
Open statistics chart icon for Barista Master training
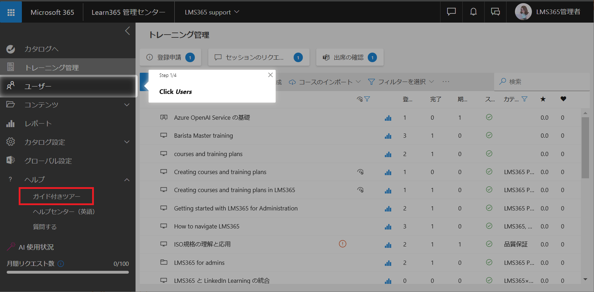(x=388, y=136)
